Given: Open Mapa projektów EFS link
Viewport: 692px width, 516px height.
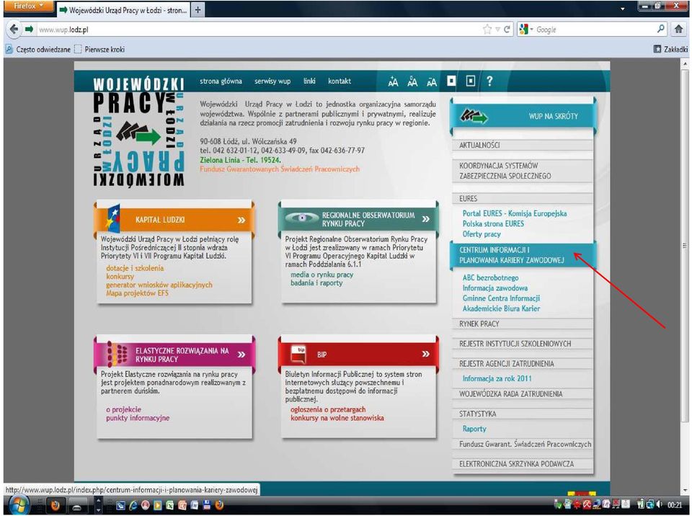Looking at the screenshot, I should pyautogui.click(x=137, y=293).
